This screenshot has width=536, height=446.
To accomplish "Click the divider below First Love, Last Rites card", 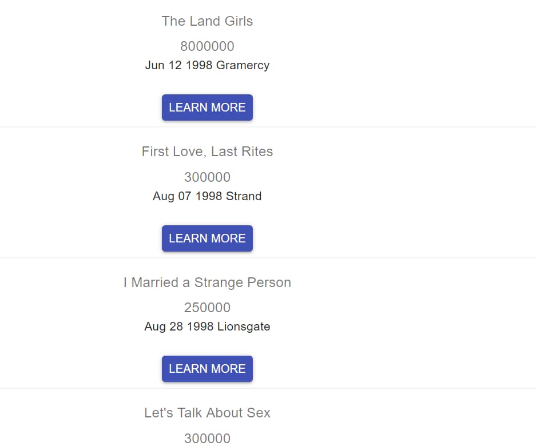I will (268, 258).
